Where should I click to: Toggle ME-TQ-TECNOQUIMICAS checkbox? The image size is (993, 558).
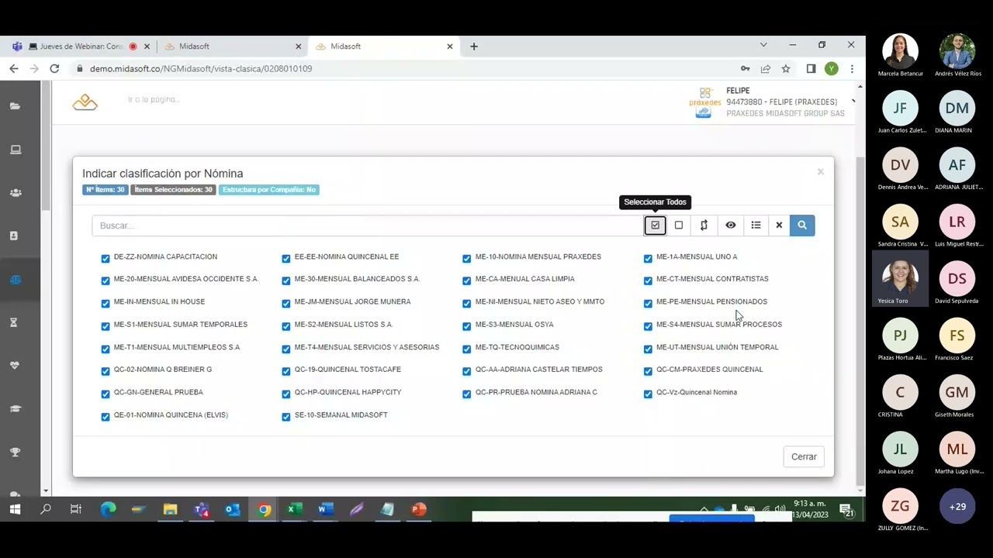point(467,349)
